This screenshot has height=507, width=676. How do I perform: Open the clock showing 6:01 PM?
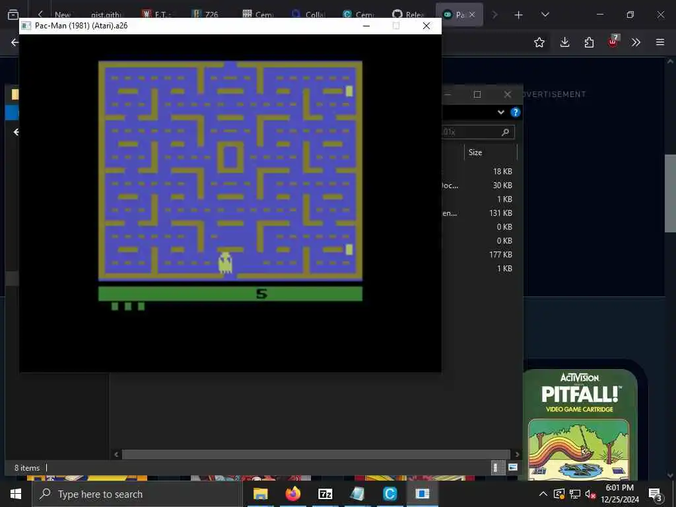click(620, 494)
